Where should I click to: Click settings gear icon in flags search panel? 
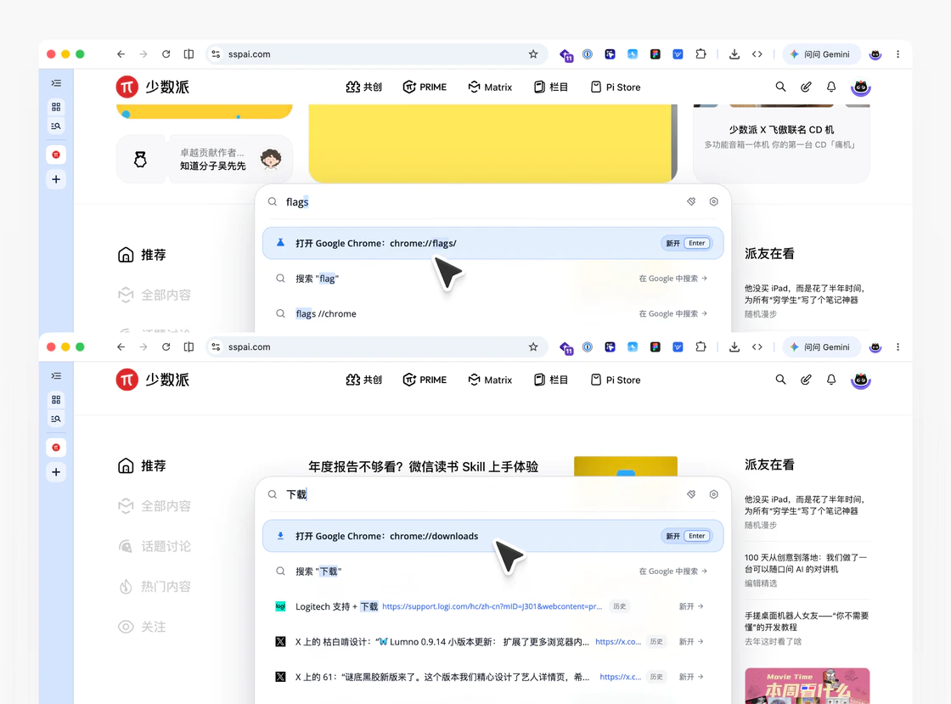pos(714,201)
